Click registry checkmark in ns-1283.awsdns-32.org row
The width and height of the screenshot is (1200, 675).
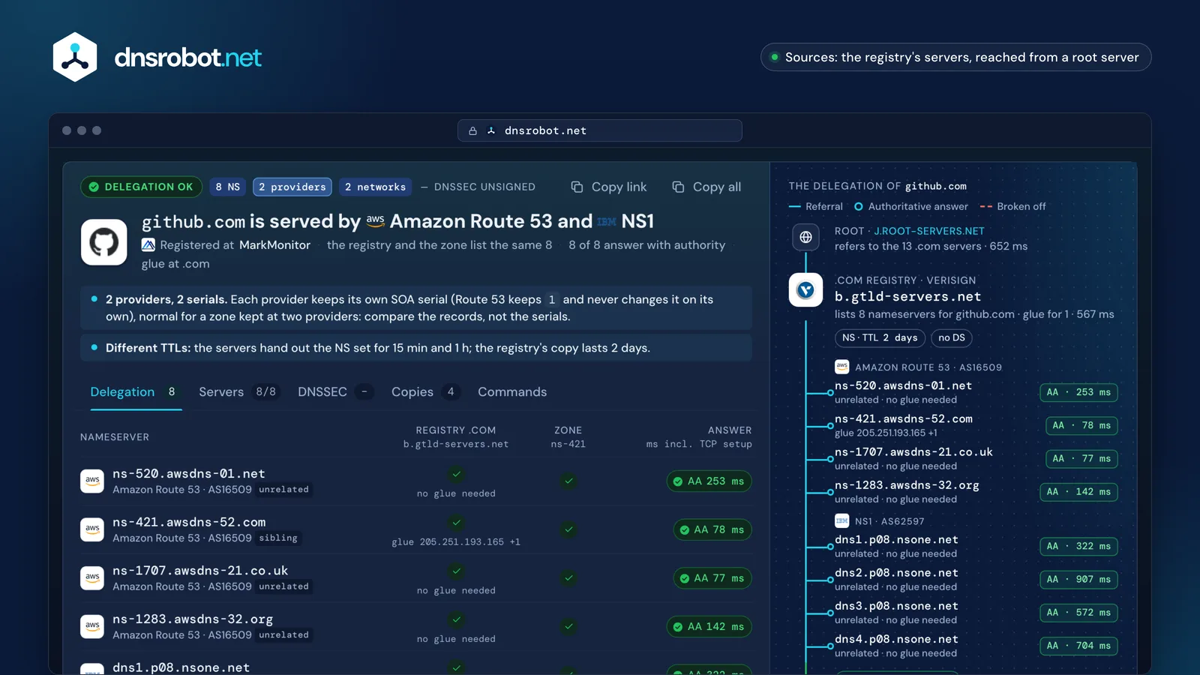[x=456, y=619]
